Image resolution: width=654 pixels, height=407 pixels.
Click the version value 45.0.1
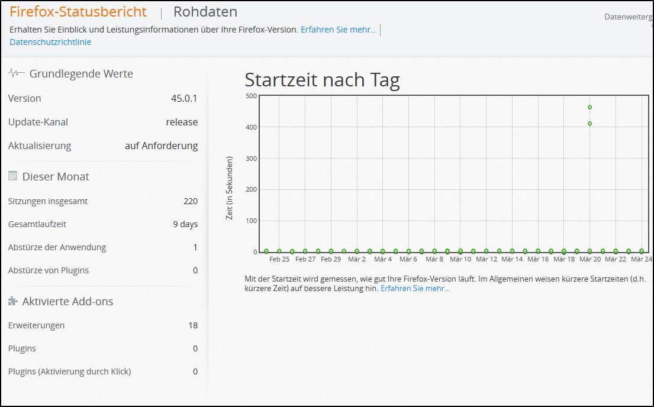click(x=184, y=98)
